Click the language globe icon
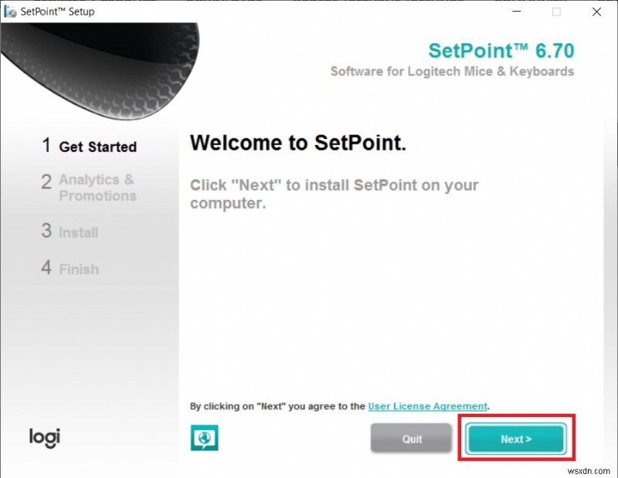 coord(204,438)
